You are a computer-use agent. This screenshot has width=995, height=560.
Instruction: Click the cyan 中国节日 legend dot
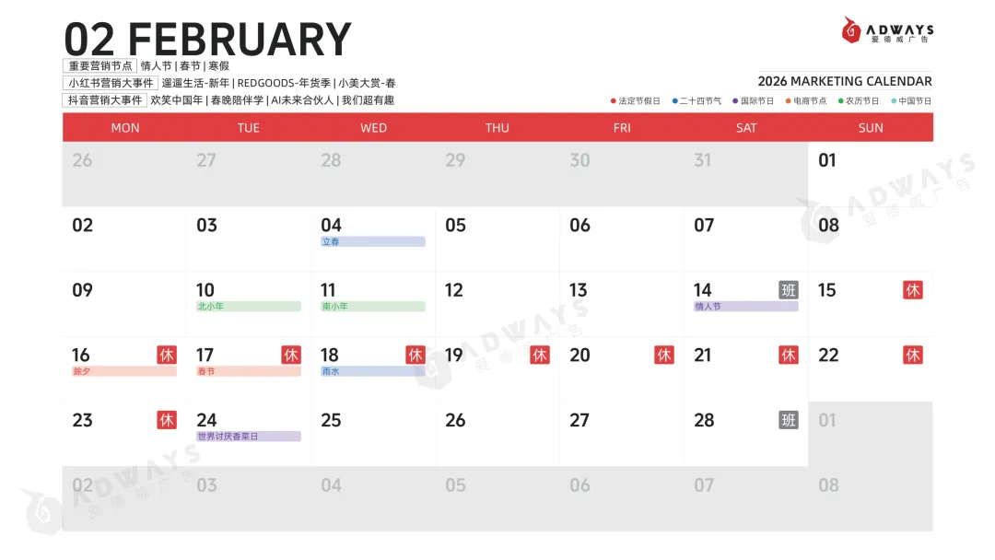(892, 101)
